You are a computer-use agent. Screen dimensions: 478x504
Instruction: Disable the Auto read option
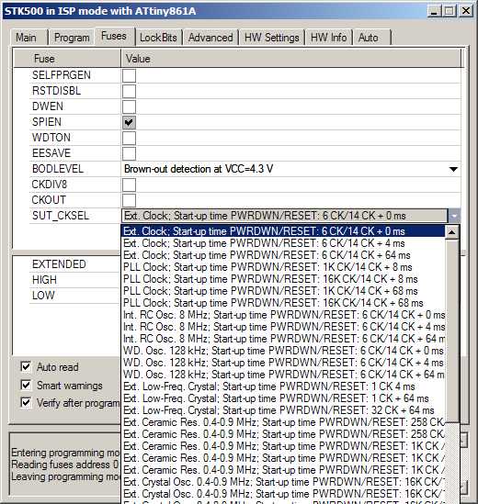click(26, 366)
